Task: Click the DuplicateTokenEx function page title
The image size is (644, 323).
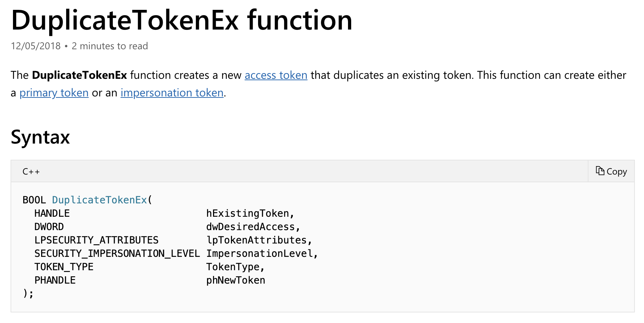Action: pos(181,20)
